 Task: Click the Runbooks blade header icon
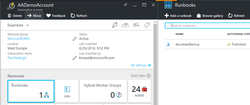click(168, 5)
